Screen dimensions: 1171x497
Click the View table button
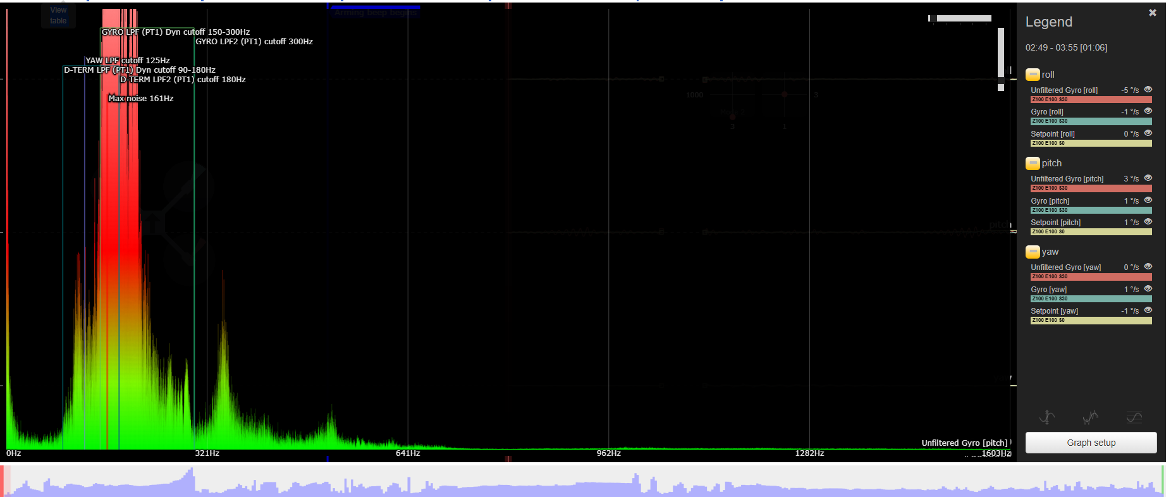pyautogui.click(x=58, y=16)
